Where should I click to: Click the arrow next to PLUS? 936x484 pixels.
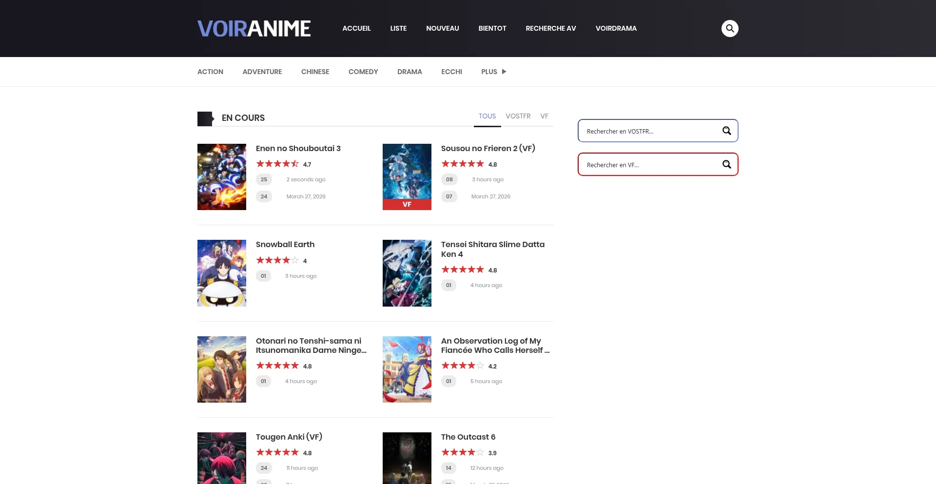click(x=504, y=72)
